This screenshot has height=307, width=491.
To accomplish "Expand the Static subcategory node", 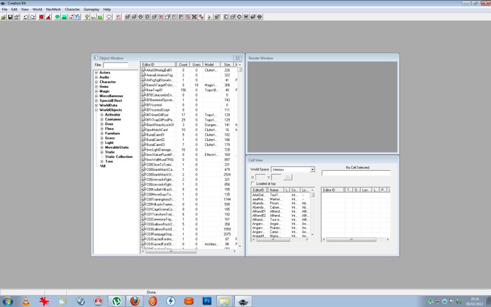I will [x=102, y=152].
